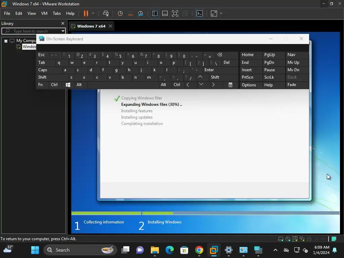The image size is (344, 258).
Task: Toggle console view in VMware toolbar
Action: pos(200,13)
